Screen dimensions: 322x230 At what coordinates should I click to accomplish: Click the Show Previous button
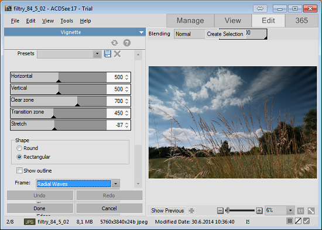point(167,211)
